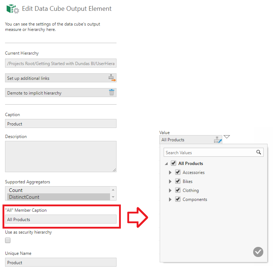Uncheck the All Products checkbox
Viewport: 278px width, 271px height.
point(173,163)
